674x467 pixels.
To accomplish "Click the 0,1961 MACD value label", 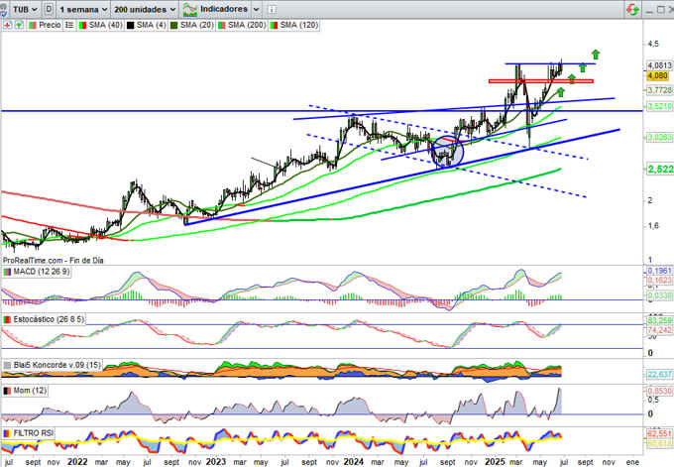I will (x=659, y=271).
